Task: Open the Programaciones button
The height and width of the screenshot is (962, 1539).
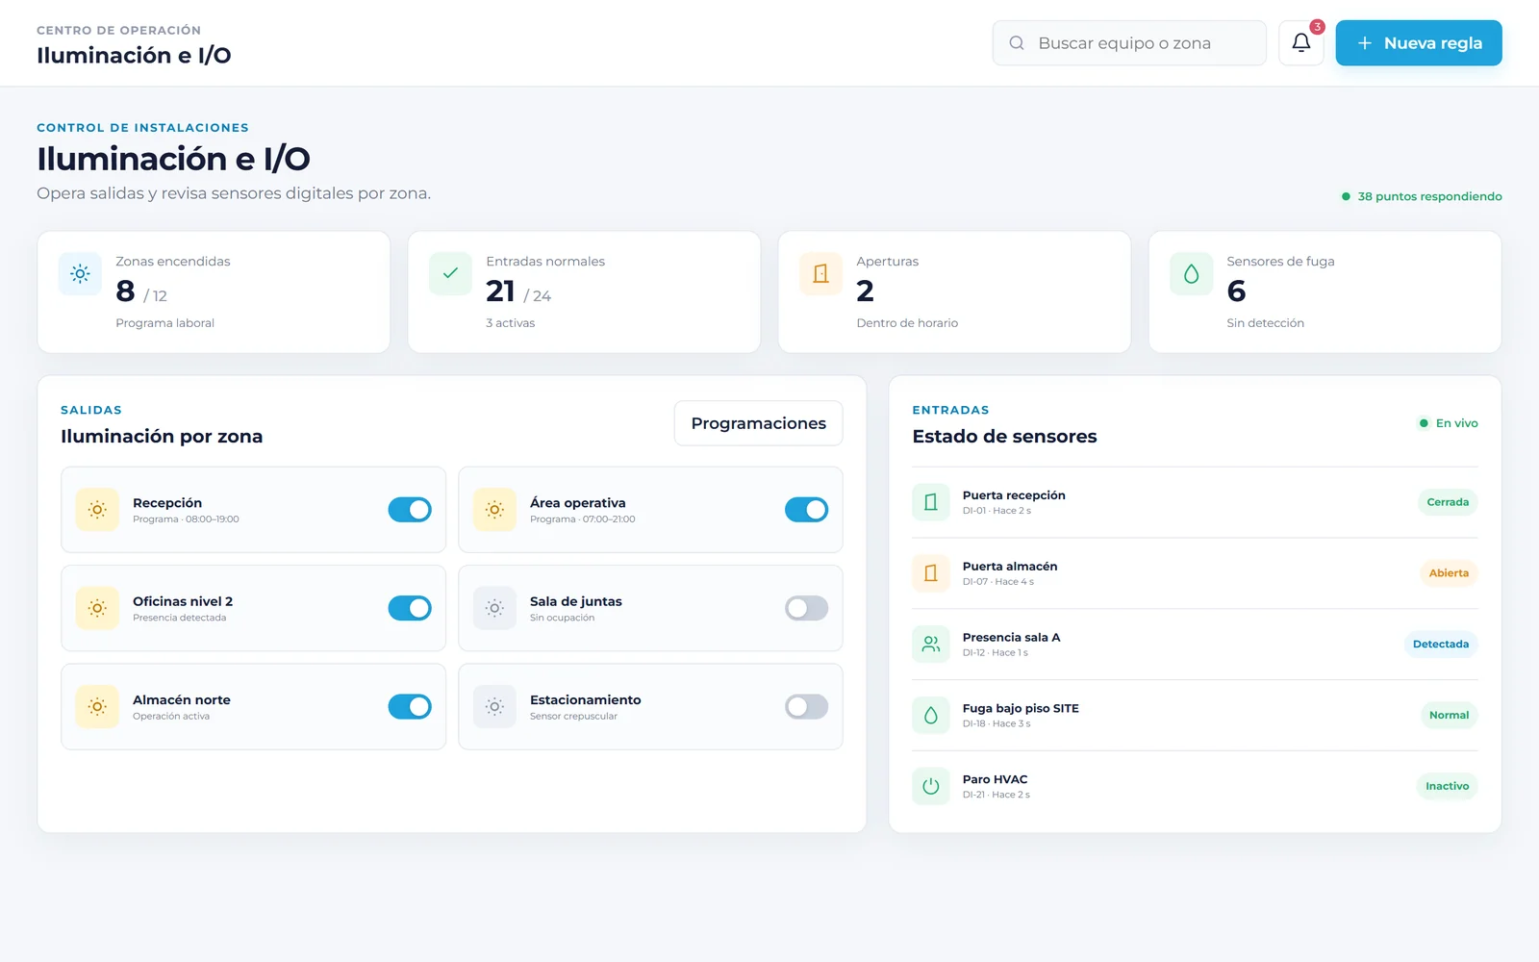Action: (x=759, y=423)
